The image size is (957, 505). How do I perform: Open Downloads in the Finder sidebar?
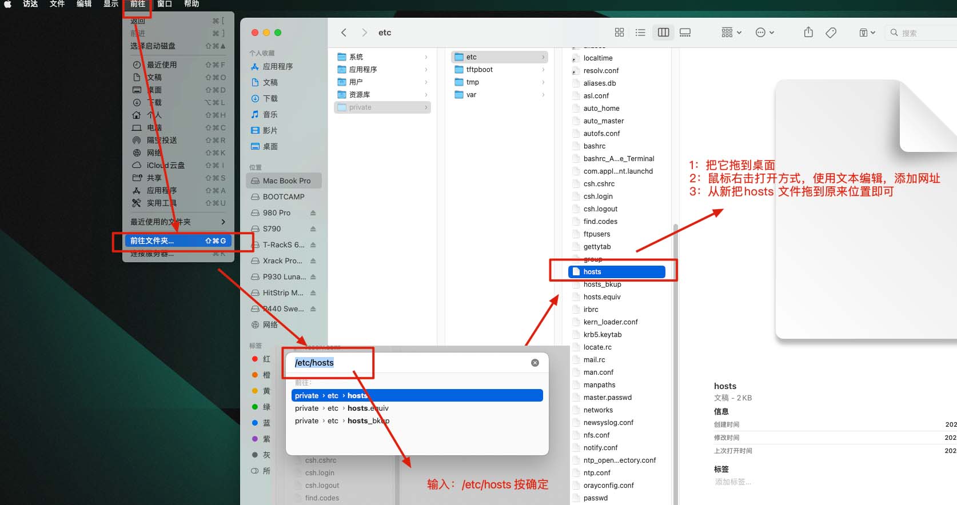click(270, 98)
